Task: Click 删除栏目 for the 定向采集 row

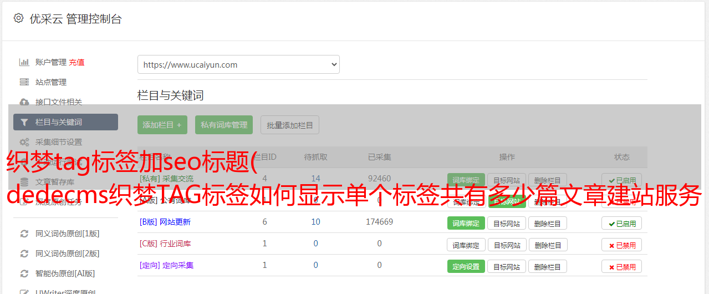Action: [x=548, y=266]
